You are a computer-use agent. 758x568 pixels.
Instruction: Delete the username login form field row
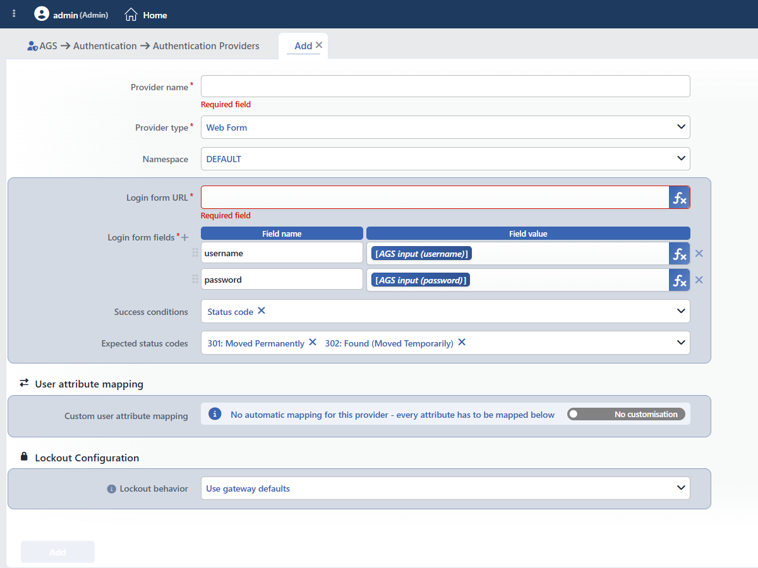click(x=699, y=254)
